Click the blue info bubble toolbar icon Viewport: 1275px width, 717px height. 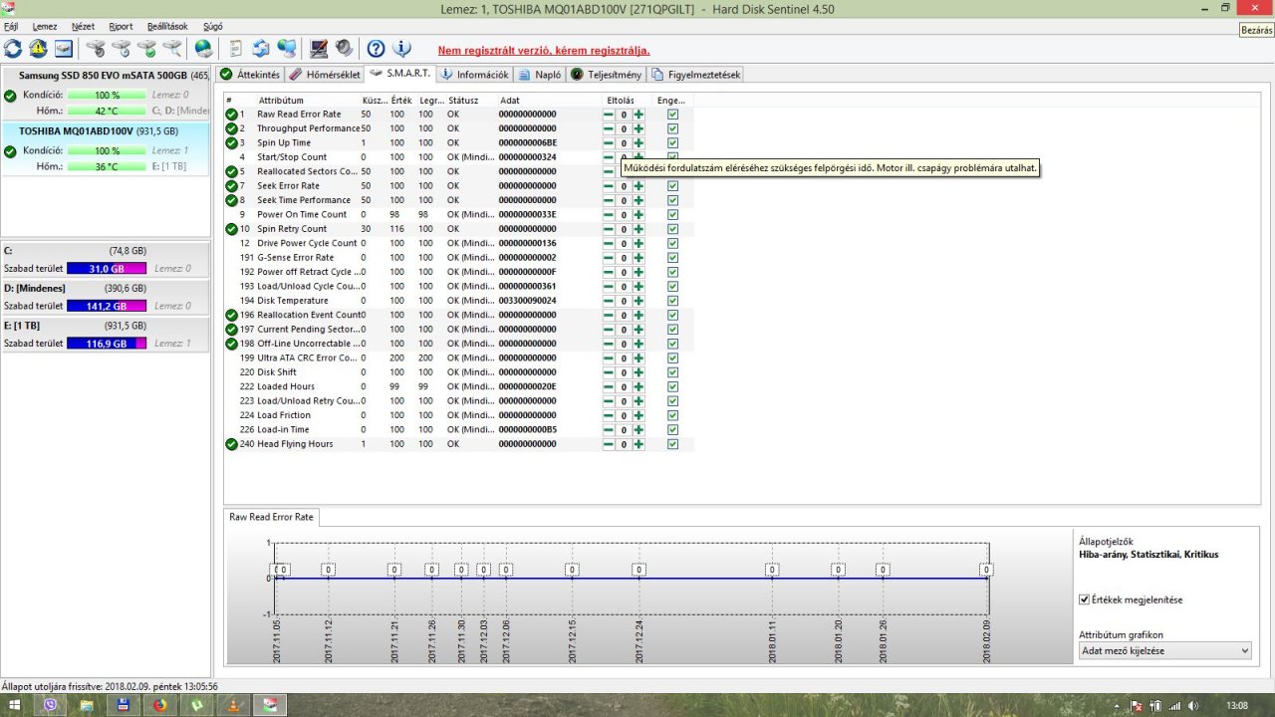coord(402,48)
